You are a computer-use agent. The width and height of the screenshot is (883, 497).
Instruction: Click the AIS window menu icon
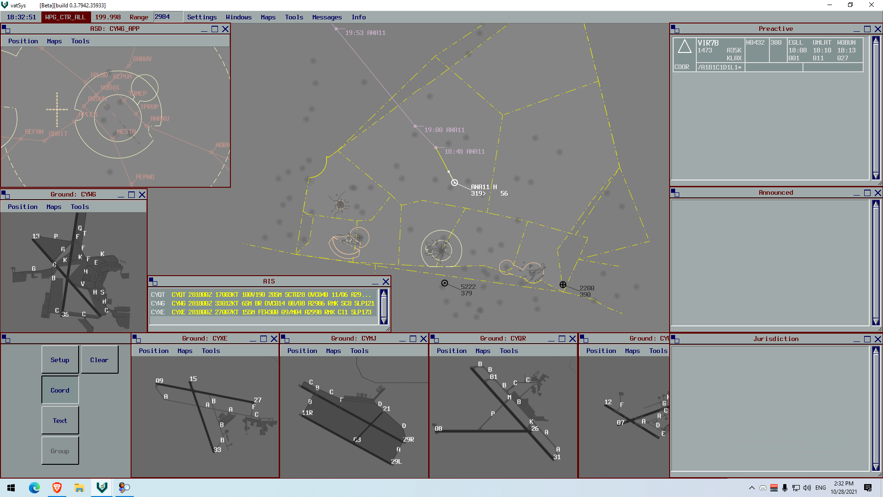(x=153, y=282)
